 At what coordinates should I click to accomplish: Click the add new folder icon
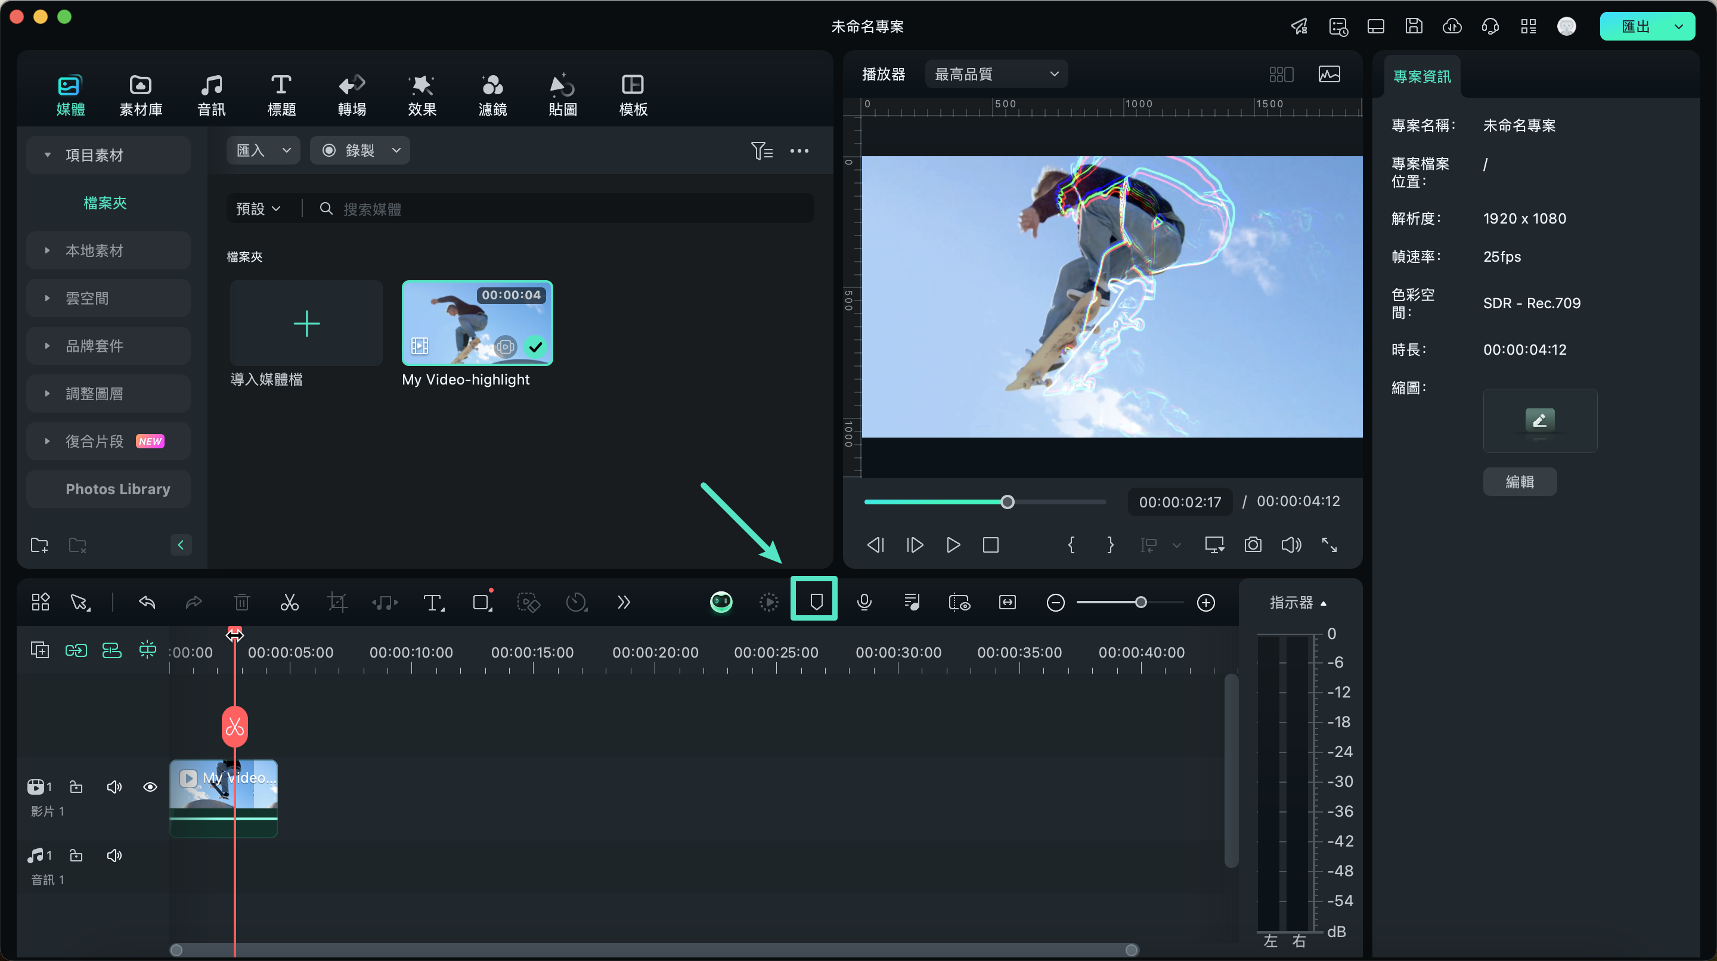[x=39, y=545]
